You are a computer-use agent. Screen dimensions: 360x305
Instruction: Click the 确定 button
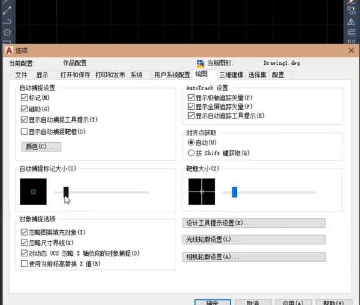(x=212, y=303)
